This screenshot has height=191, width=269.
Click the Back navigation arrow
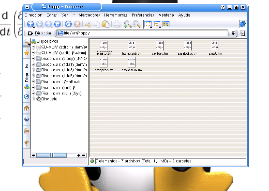click(x=40, y=24)
